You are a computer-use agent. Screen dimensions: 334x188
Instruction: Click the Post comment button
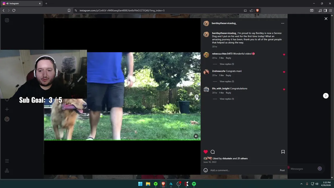coord(282,170)
